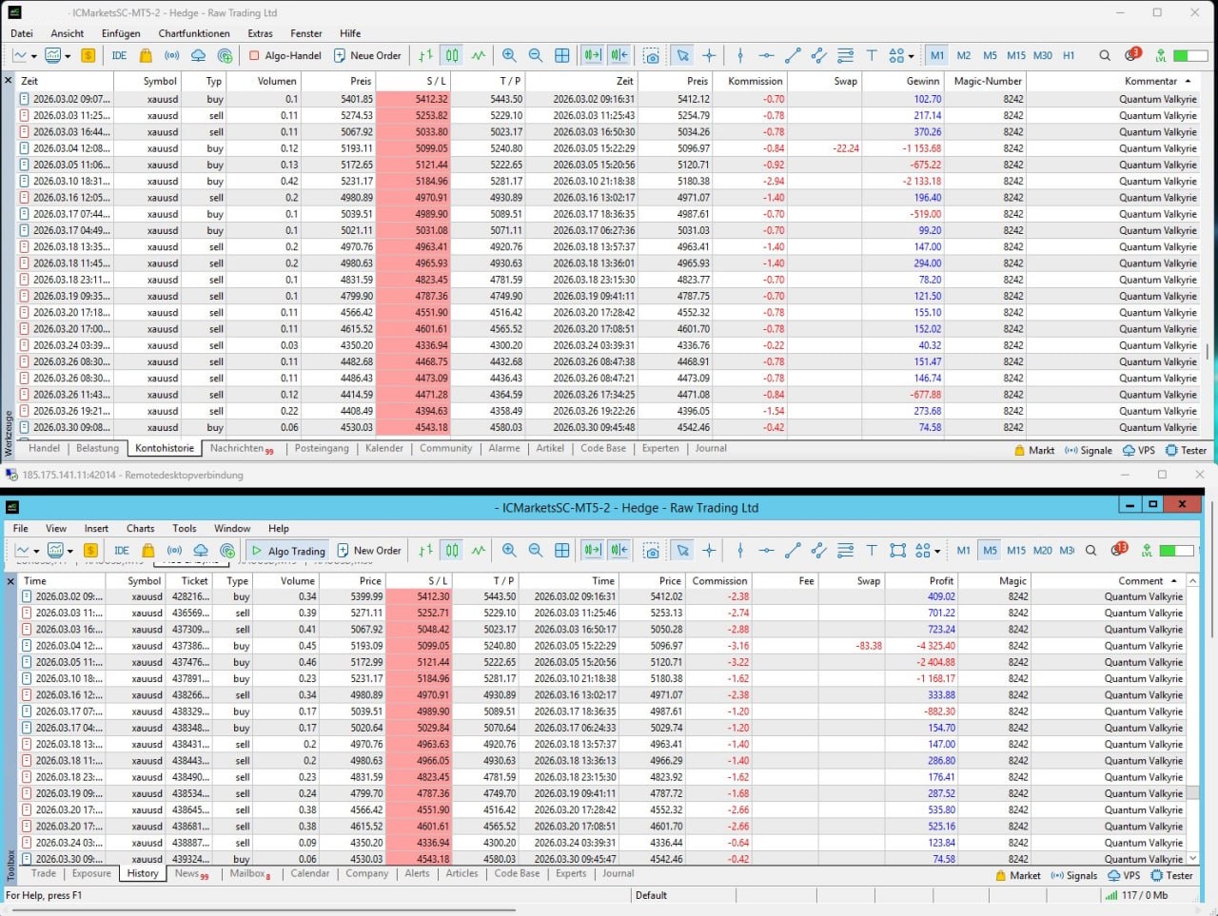Open the IDE editor in the German window

coord(119,55)
